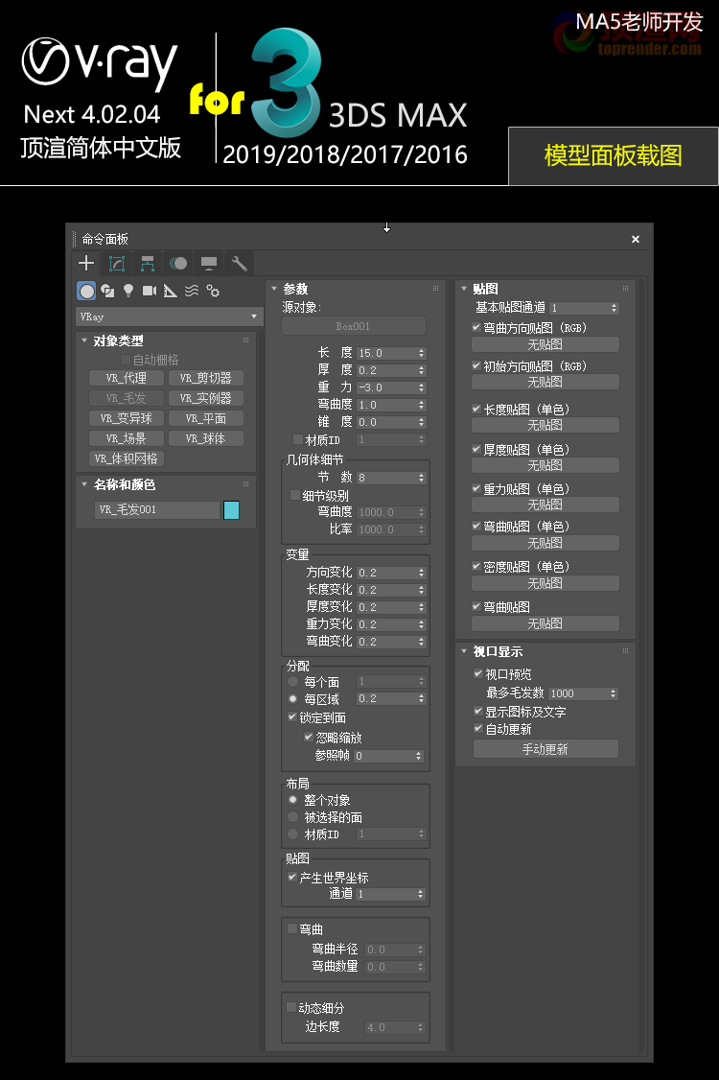Click the VR_剪切器 button
This screenshot has height=1080, width=719.
click(206, 378)
